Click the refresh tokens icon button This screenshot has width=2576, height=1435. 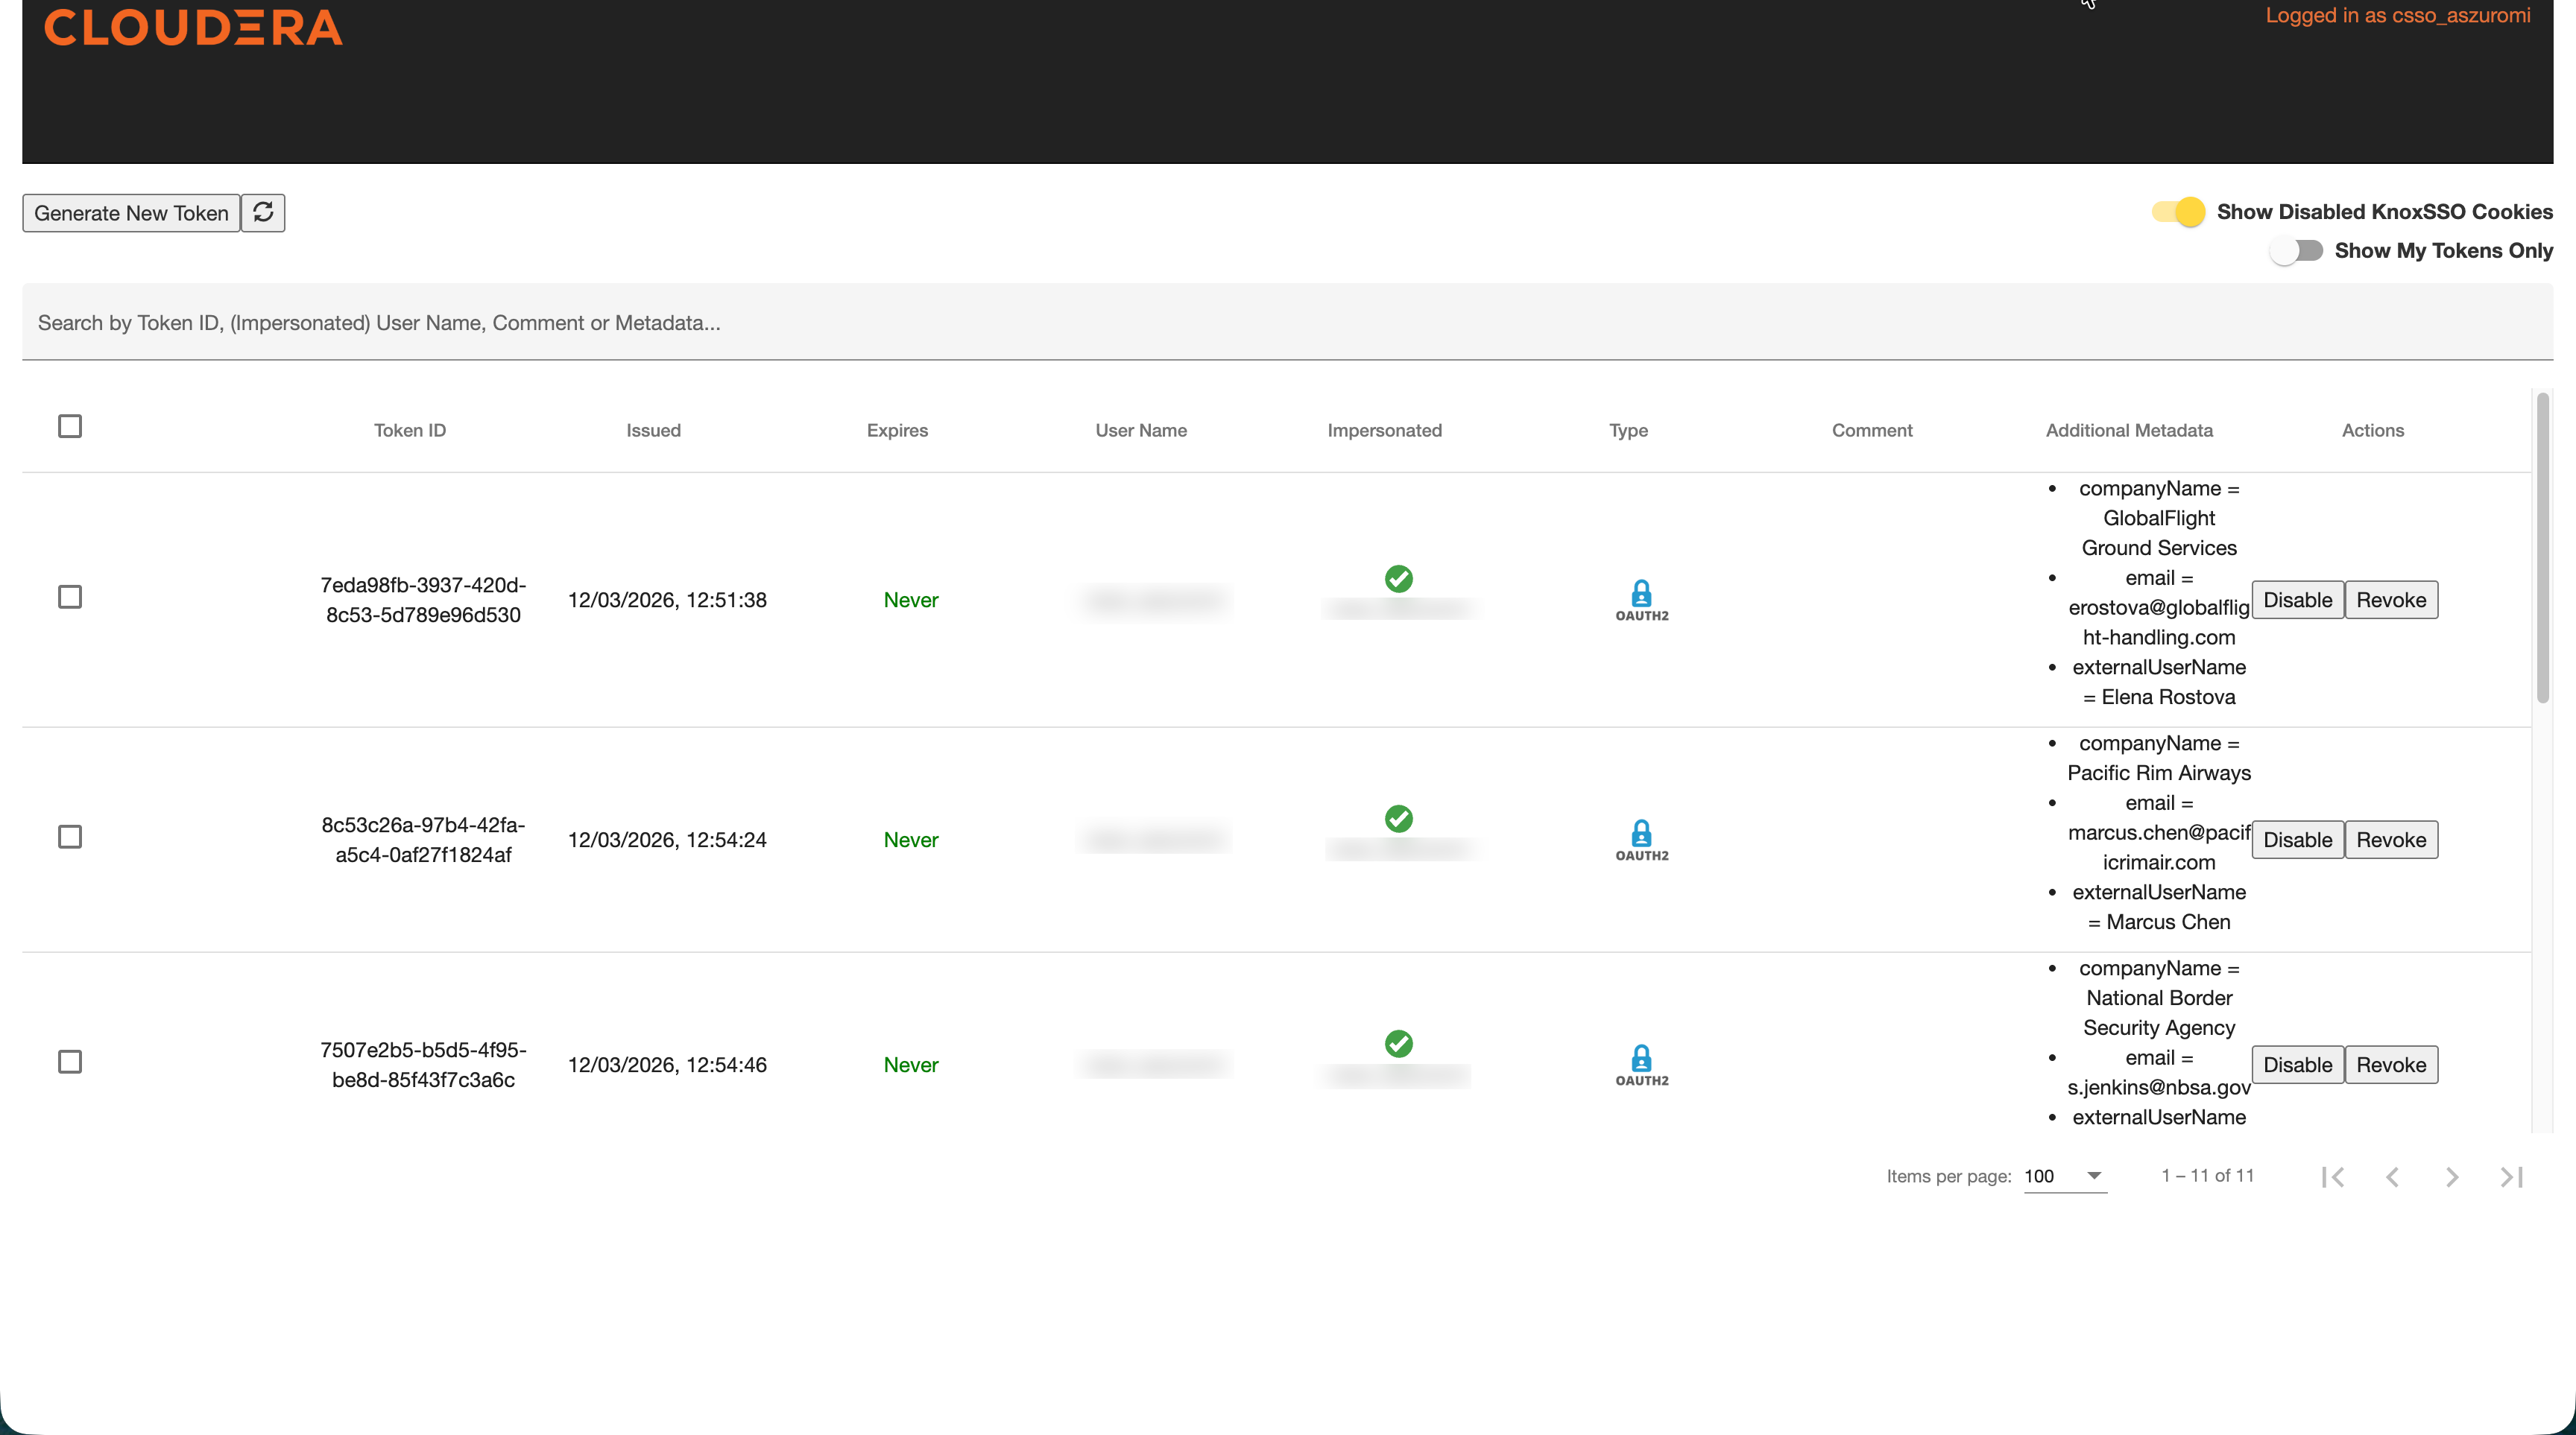pos(263,212)
